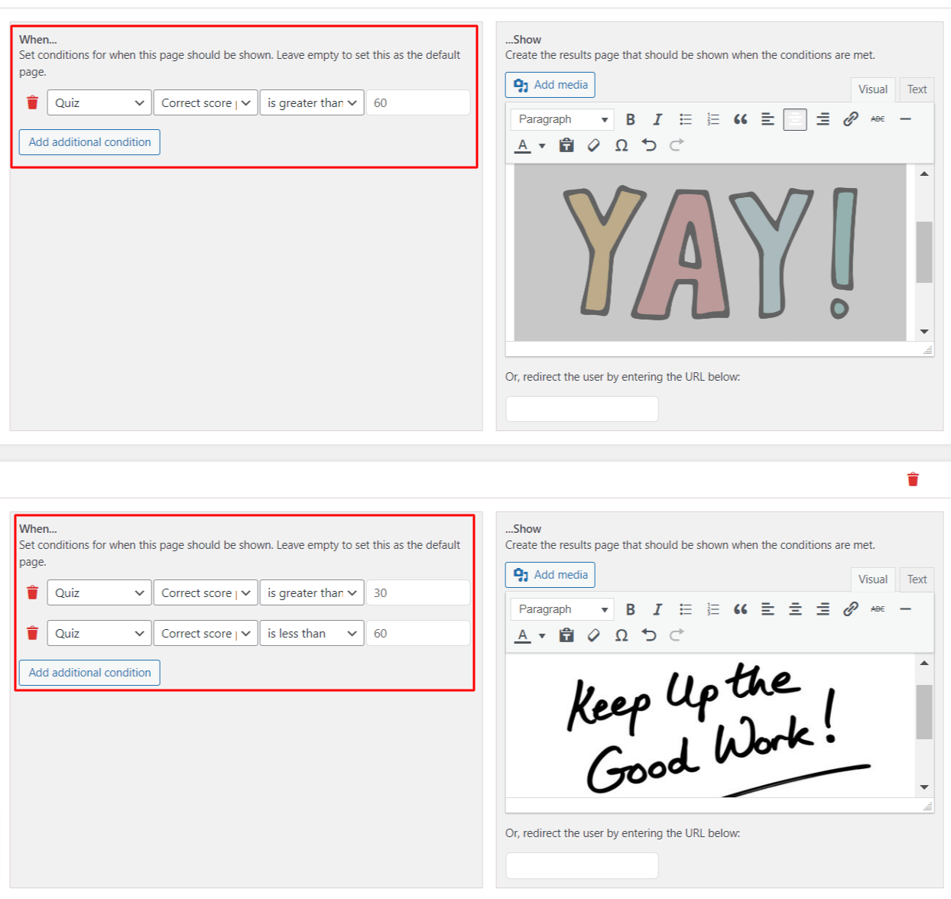Toggle bold formatting in the top editor

tap(630, 119)
